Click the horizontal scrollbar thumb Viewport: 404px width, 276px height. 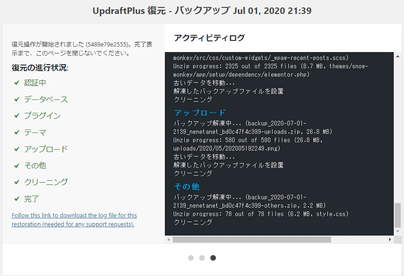[x=252, y=239]
